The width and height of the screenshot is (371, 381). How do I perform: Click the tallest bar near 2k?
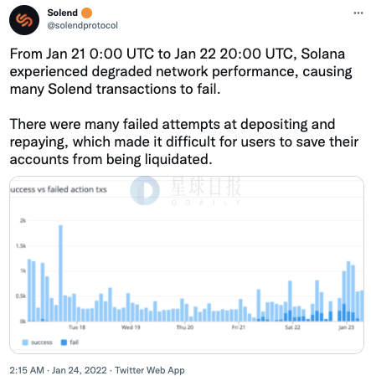[x=60, y=273]
